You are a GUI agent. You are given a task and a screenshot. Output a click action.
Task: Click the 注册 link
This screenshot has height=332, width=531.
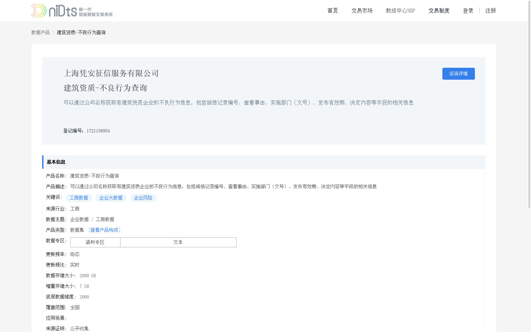coord(491,11)
